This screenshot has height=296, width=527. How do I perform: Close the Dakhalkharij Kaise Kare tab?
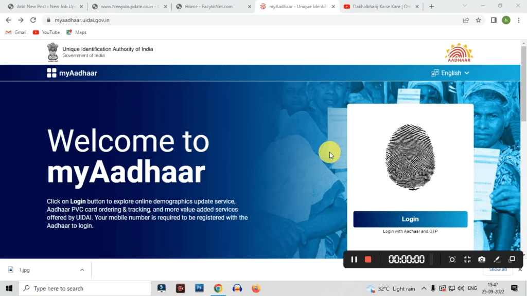(417, 6)
